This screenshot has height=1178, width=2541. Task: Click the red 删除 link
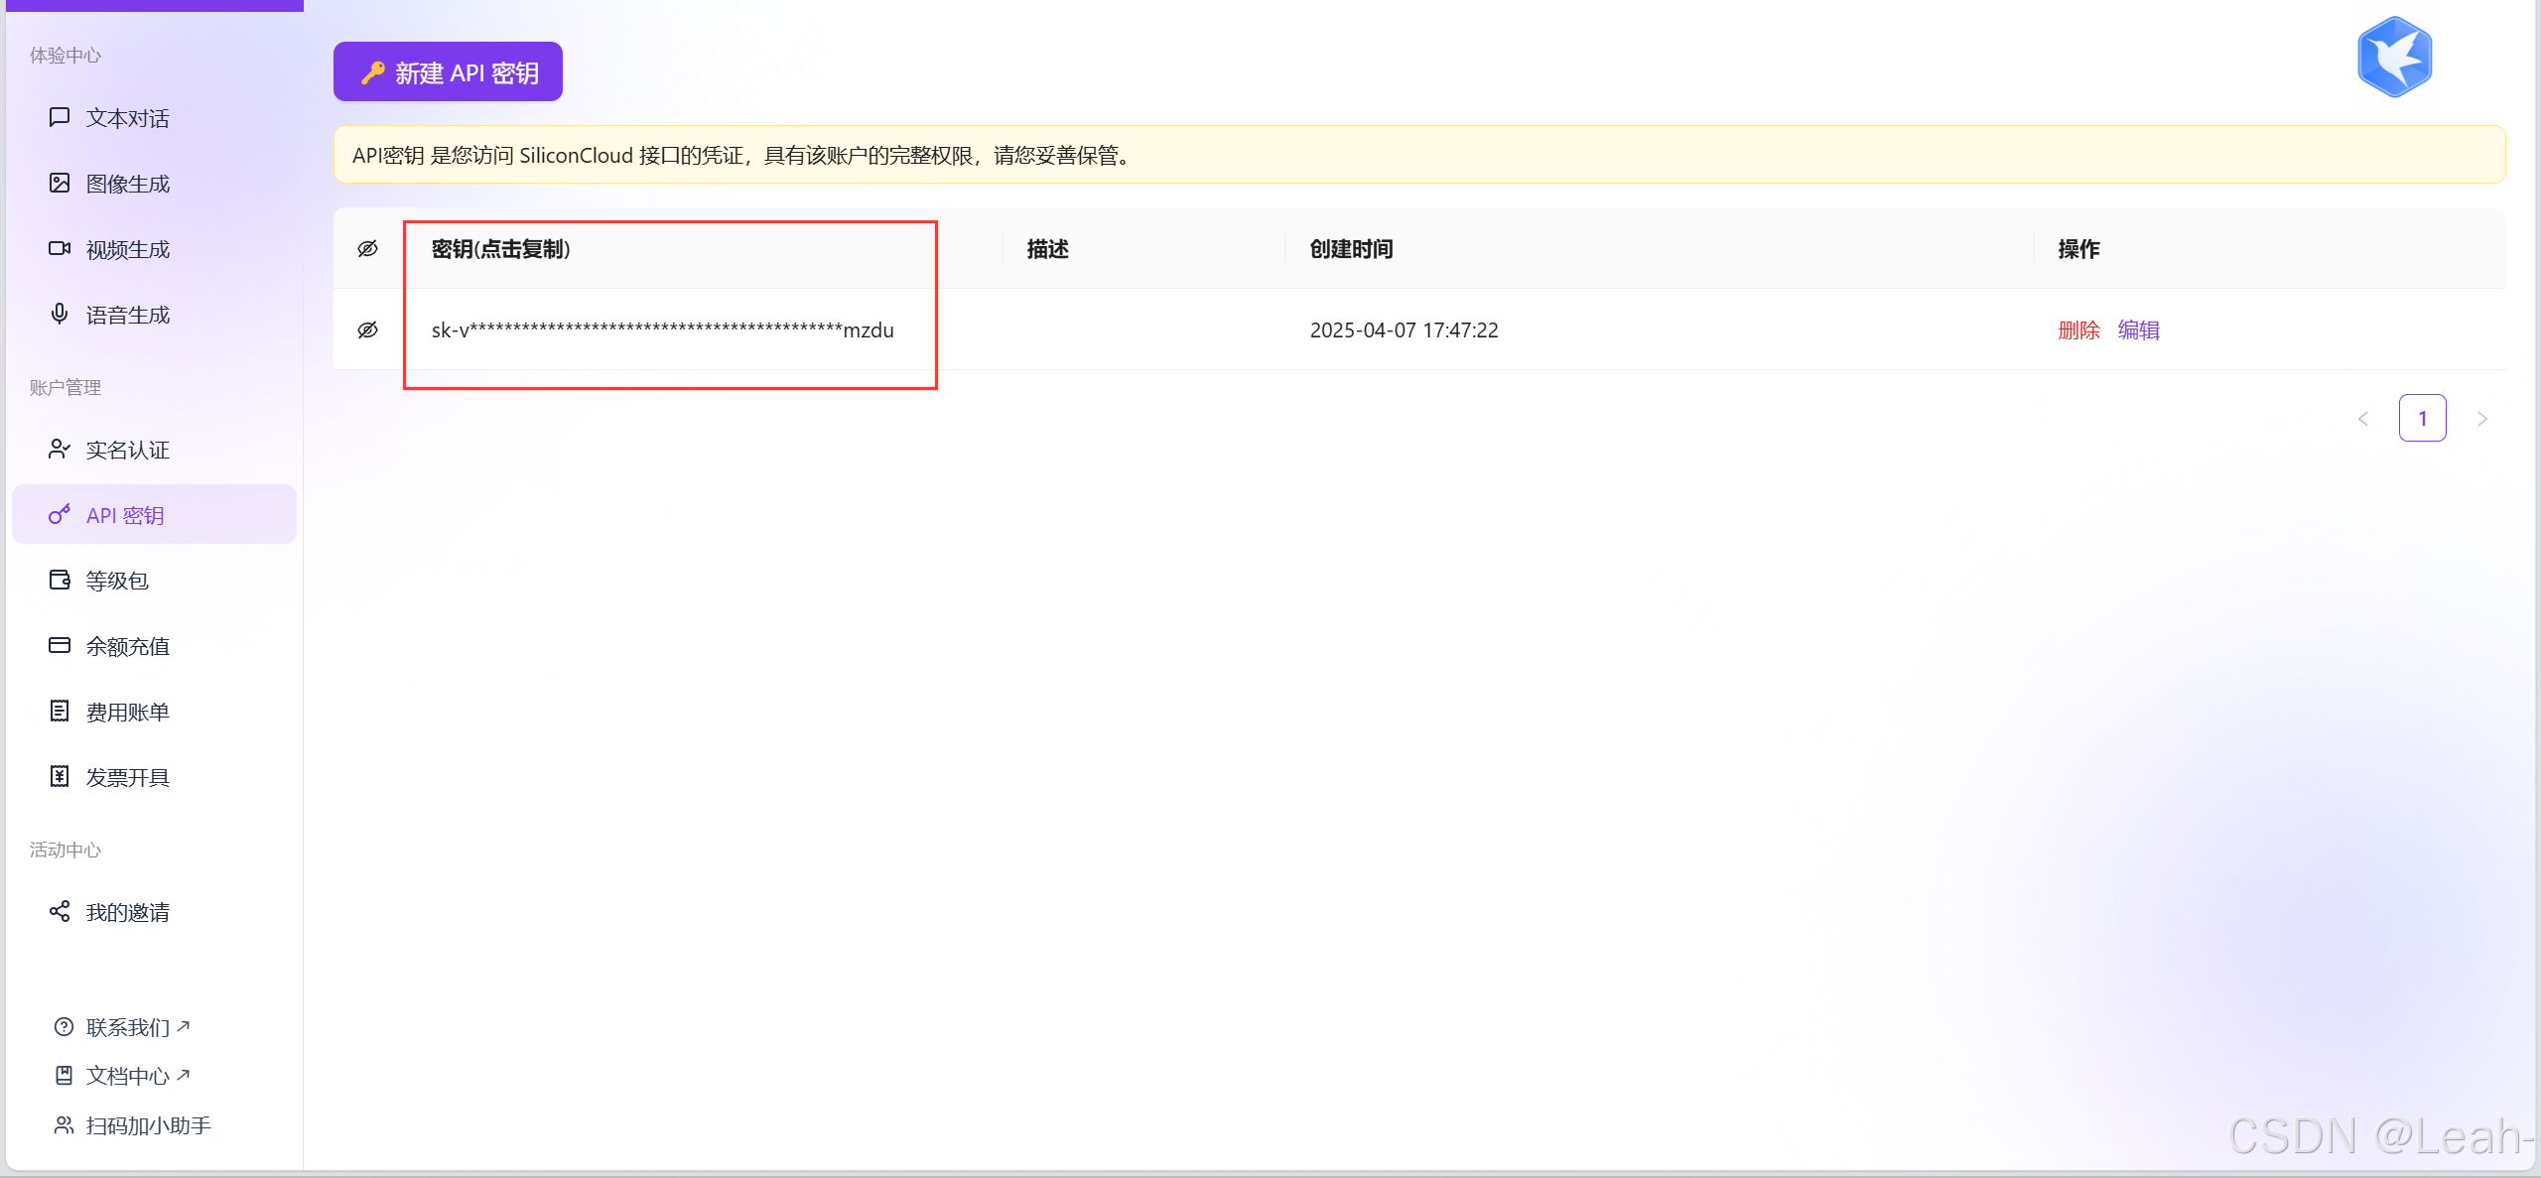(x=2078, y=329)
